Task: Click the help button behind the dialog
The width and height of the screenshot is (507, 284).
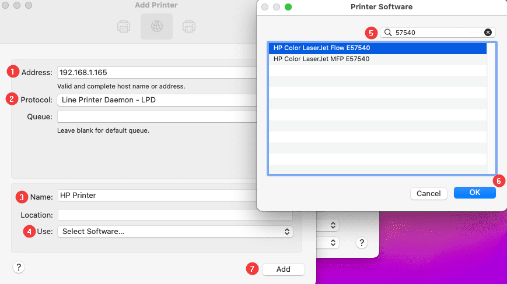Action: 362,242
